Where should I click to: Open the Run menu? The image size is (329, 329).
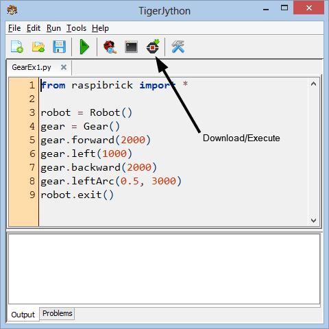(x=53, y=28)
